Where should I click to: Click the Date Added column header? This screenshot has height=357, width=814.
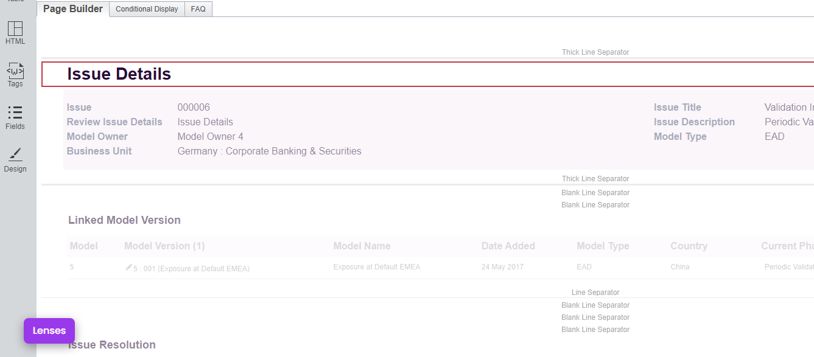508,246
